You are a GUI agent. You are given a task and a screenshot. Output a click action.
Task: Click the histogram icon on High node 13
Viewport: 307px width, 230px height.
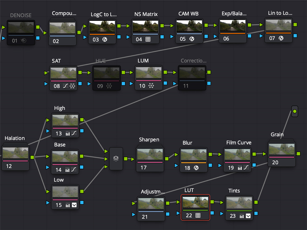68,134
